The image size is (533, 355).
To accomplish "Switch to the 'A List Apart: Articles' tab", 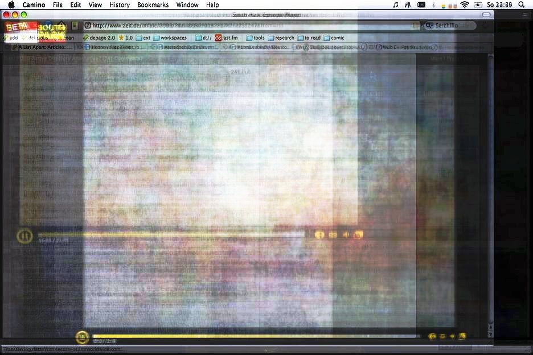I will point(42,47).
